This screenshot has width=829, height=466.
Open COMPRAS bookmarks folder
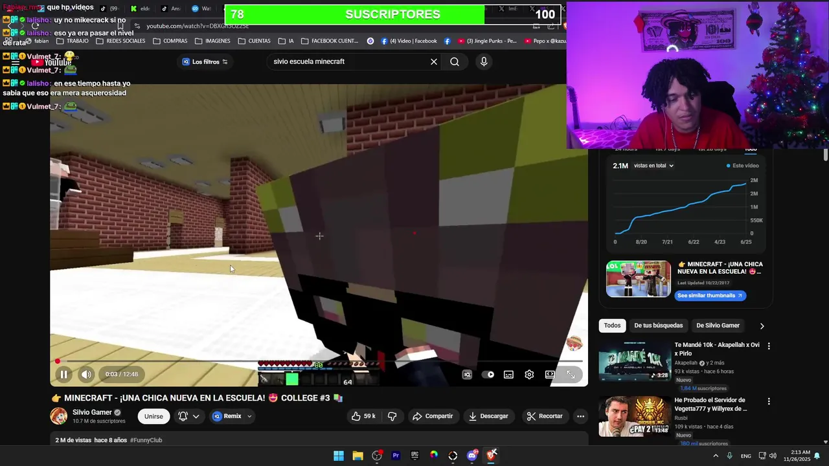pos(170,41)
